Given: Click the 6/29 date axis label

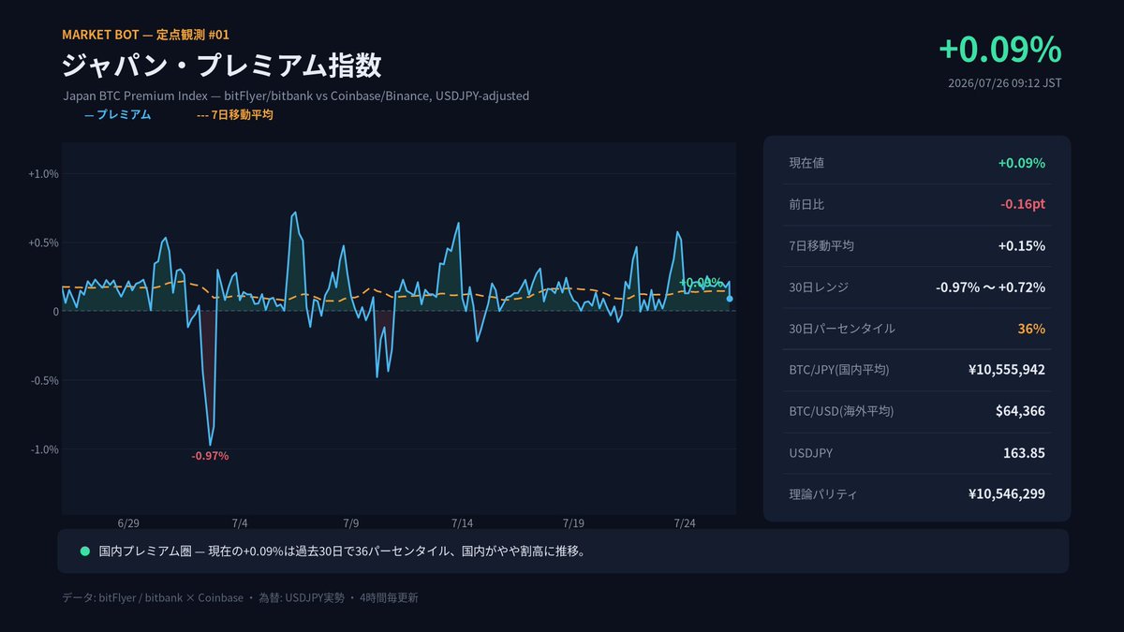Looking at the screenshot, I should coord(128,523).
